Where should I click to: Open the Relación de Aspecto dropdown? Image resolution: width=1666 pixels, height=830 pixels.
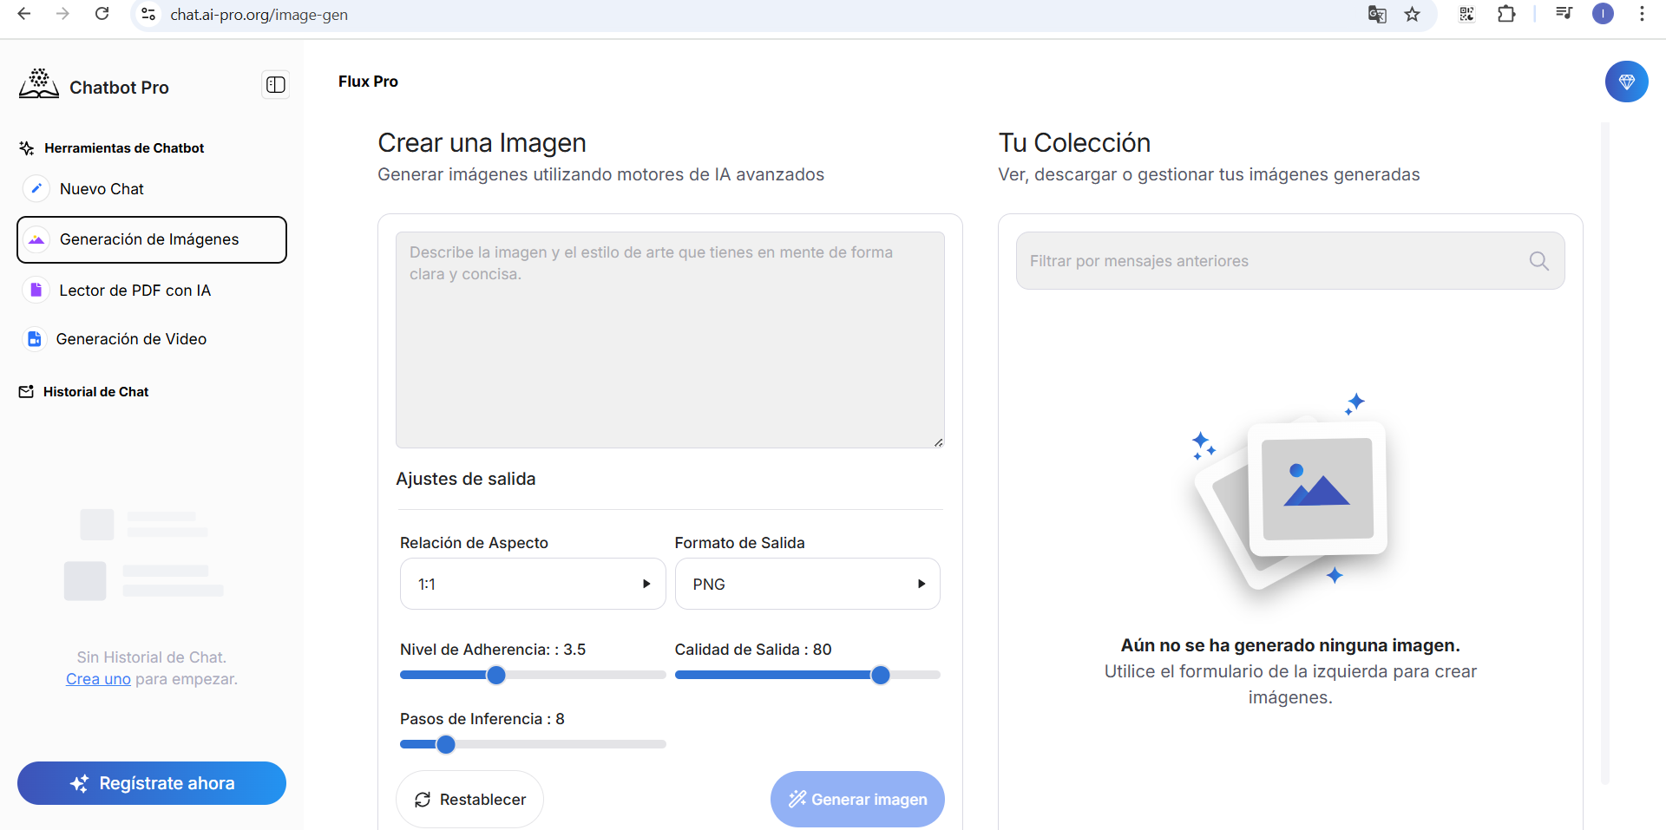[x=532, y=584]
